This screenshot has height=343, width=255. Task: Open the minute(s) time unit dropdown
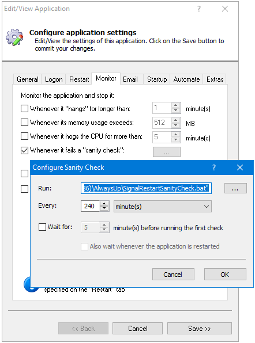point(163,206)
